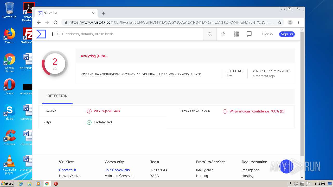Open the Google Chrome desktop shortcut
This screenshot has width=333, height=187.
(9, 63)
